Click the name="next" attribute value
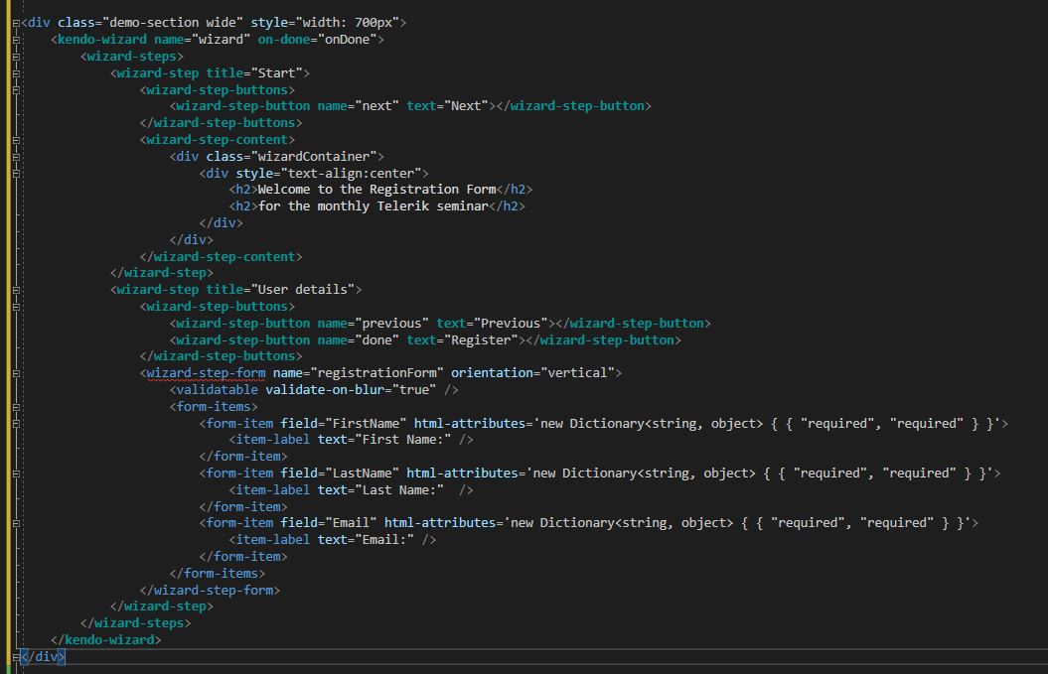The width and height of the screenshot is (1048, 674). click(376, 105)
